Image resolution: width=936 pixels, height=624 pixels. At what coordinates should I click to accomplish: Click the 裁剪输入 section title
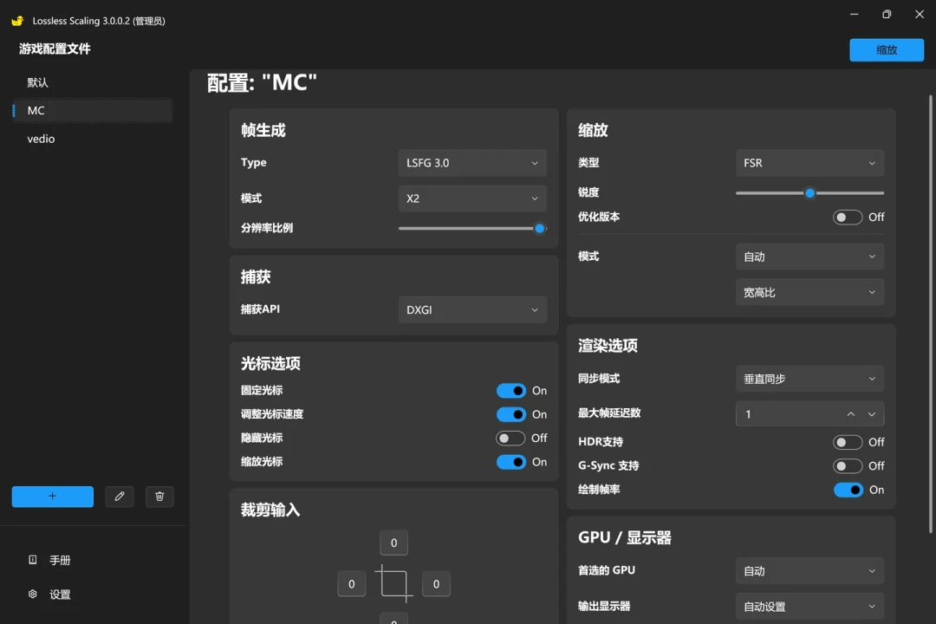pyautogui.click(x=270, y=510)
